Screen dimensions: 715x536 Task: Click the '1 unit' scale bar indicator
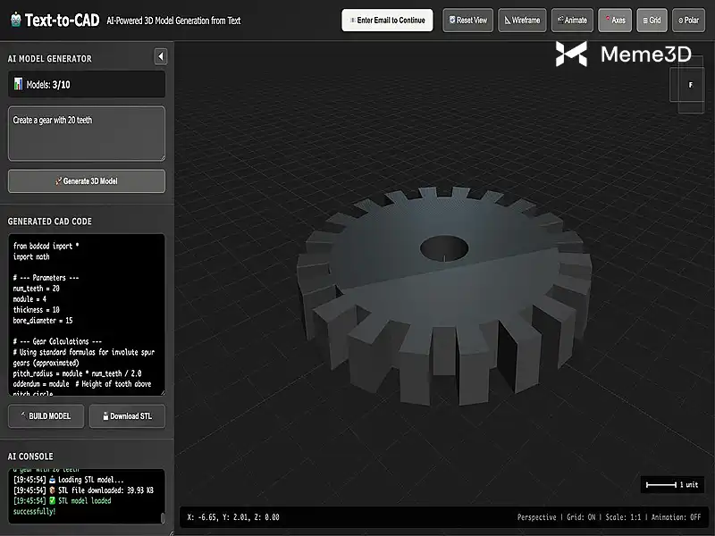click(x=672, y=485)
